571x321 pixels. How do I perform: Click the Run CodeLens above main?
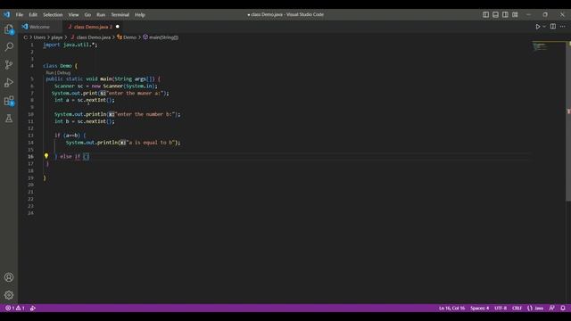tap(50, 73)
